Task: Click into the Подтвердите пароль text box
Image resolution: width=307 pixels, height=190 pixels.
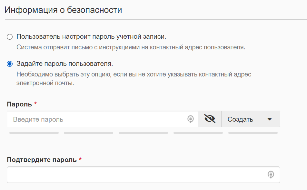Action: click(x=135, y=175)
